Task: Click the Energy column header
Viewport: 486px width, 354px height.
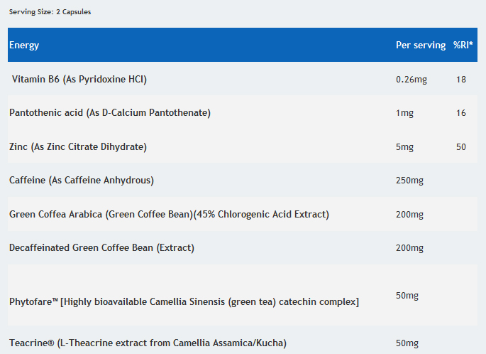Action: pos(24,45)
